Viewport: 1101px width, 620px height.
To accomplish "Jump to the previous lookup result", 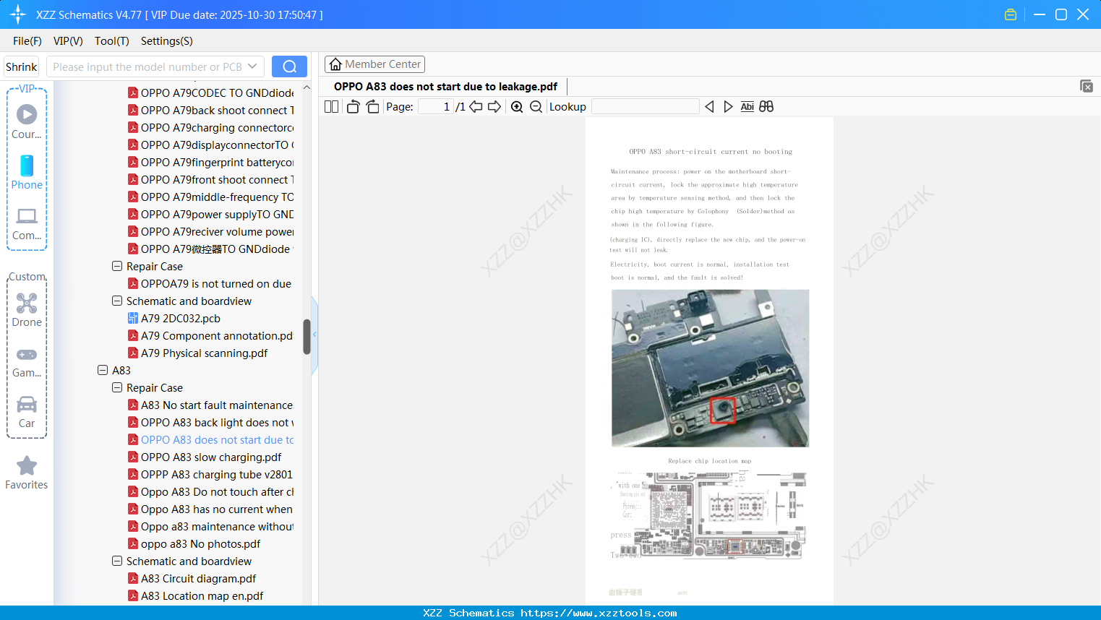I will pos(709,107).
